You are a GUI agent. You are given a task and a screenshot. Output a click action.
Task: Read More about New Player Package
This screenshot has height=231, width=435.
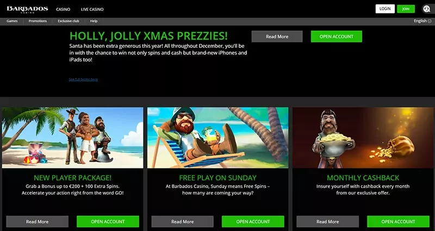(37, 222)
